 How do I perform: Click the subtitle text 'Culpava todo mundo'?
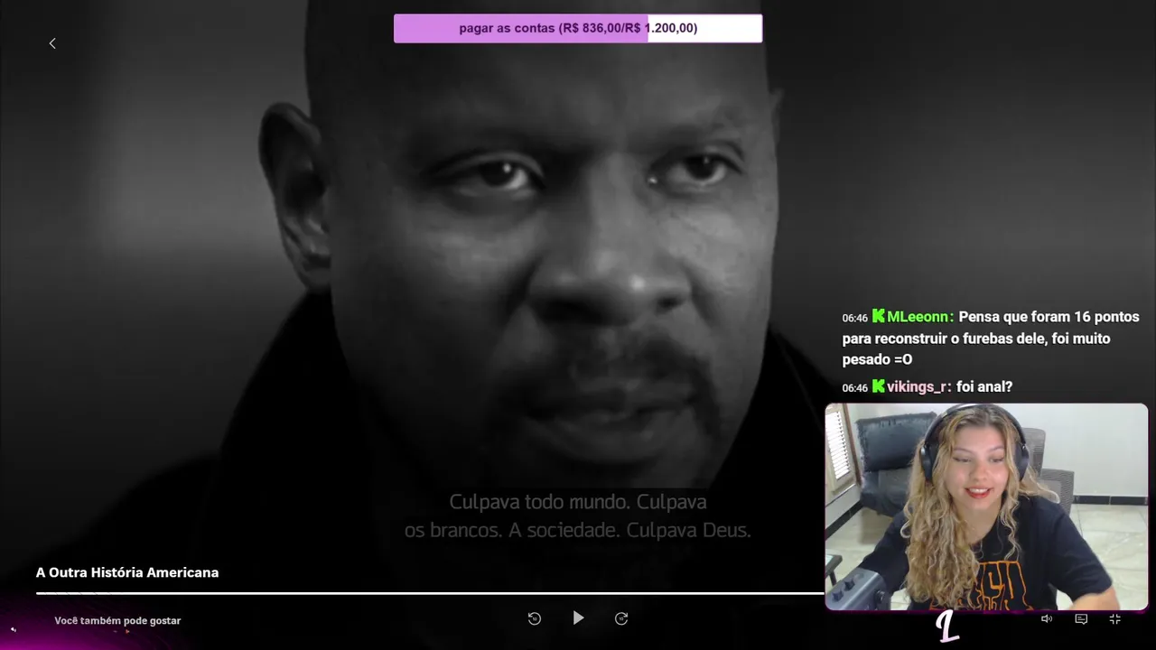(540, 501)
